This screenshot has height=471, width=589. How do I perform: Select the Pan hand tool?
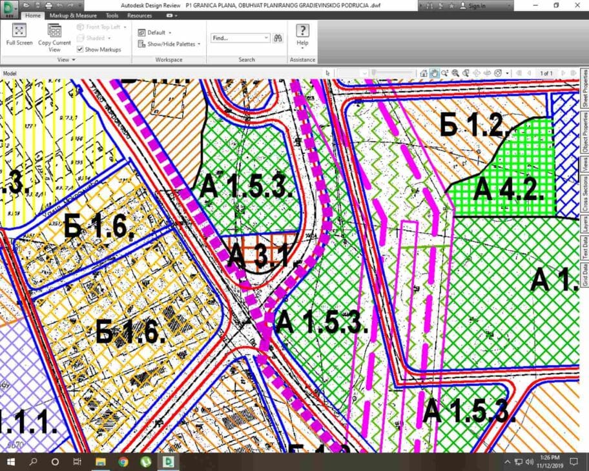click(x=435, y=74)
